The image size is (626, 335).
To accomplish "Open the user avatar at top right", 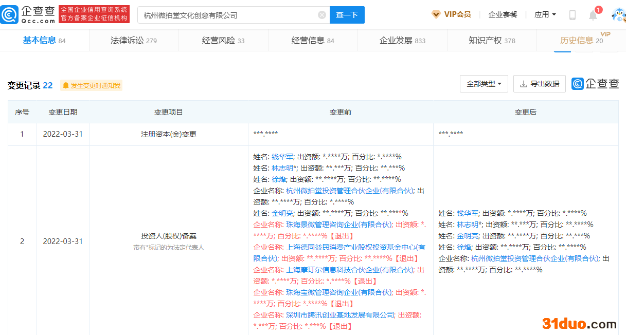I will point(618,15).
